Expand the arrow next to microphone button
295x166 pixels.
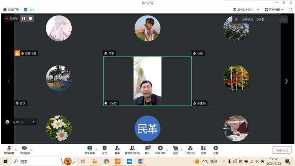pyautogui.click(x=16, y=150)
